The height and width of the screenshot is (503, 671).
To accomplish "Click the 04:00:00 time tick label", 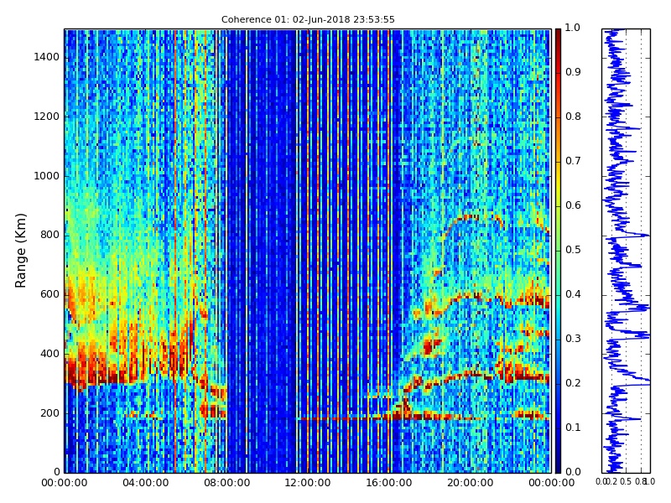I will (x=145, y=483).
